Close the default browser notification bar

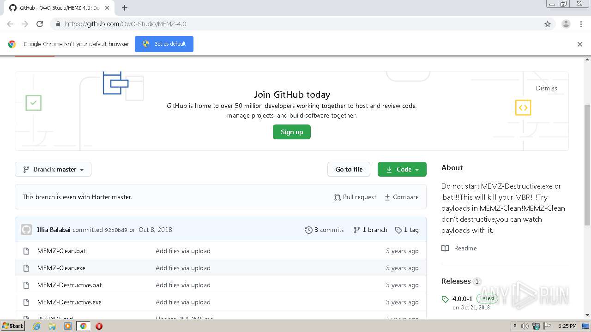[x=580, y=44]
